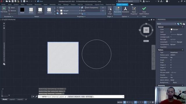The height and width of the screenshot is (104, 186).
Task: Click Select boundary objects
Action: coord(12,8)
